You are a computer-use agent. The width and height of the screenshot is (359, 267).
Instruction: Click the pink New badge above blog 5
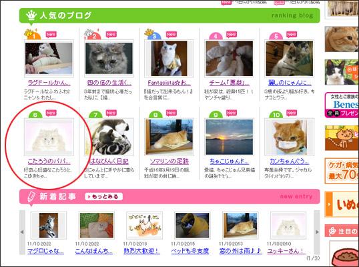click(292, 34)
